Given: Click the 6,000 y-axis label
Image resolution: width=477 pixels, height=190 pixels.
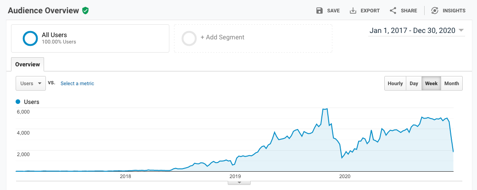Looking at the screenshot, I should [23, 112].
